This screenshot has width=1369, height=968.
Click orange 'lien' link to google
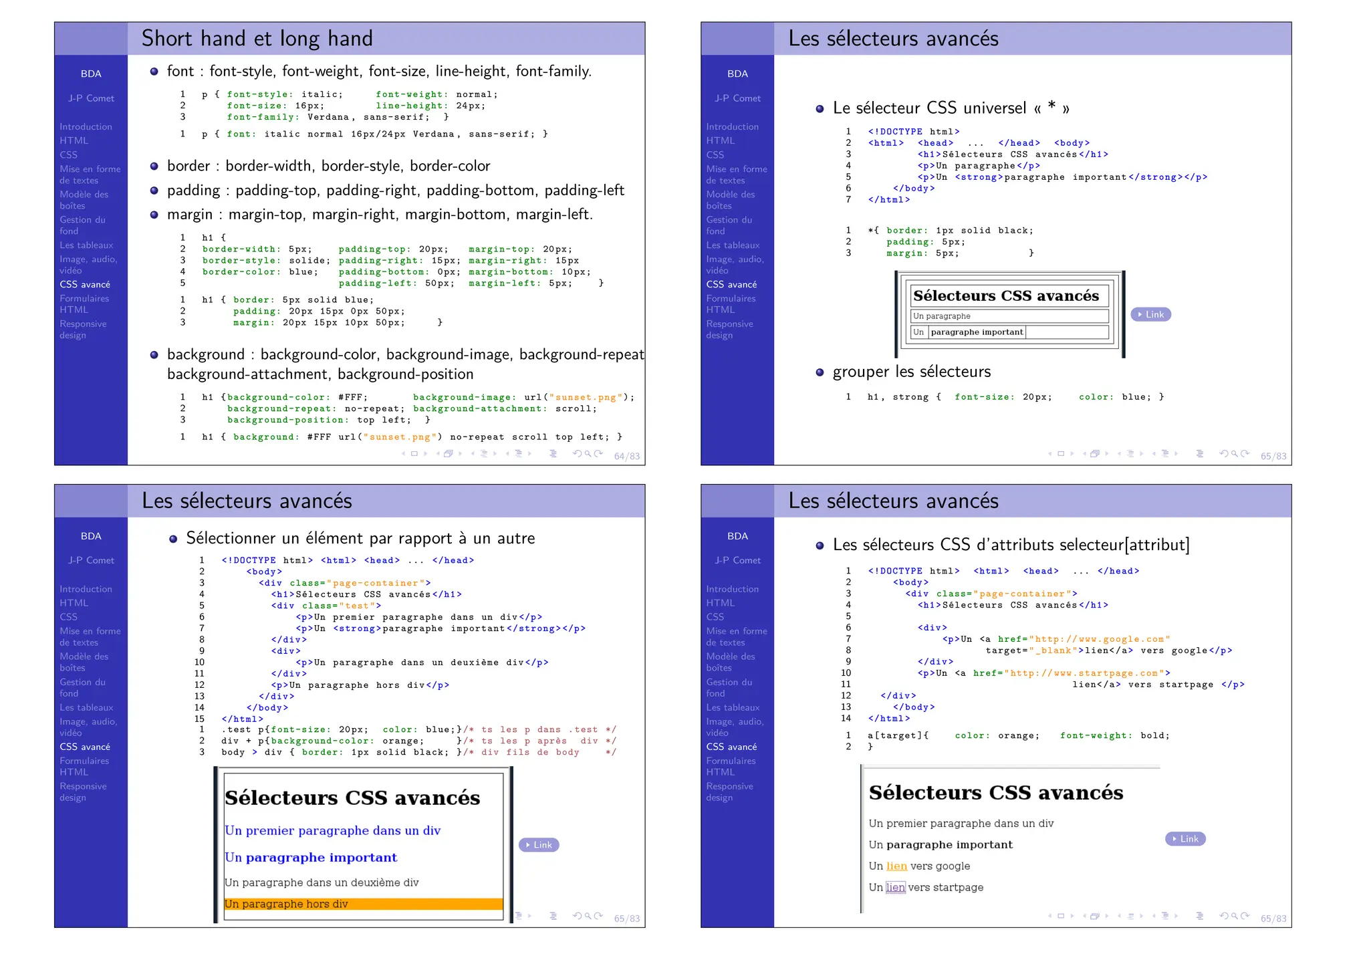pos(896,866)
